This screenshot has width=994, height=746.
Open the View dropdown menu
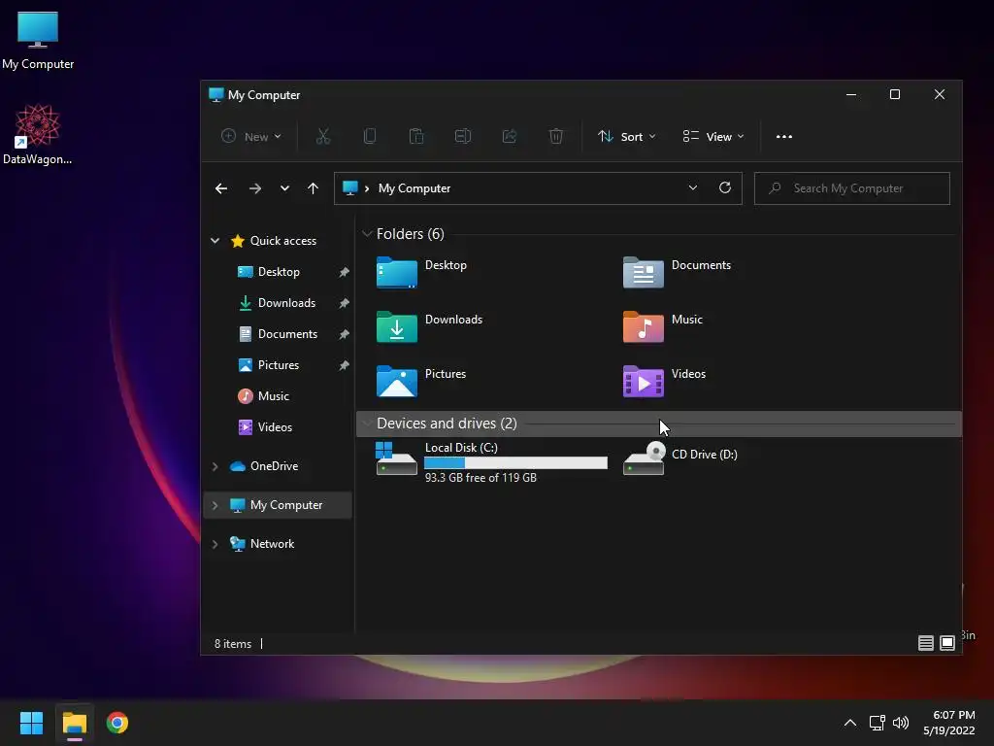click(713, 136)
